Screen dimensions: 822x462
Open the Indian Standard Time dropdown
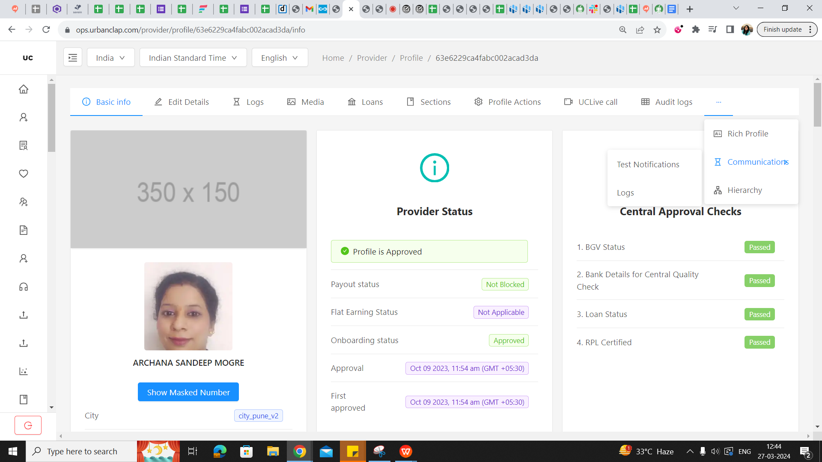(193, 58)
